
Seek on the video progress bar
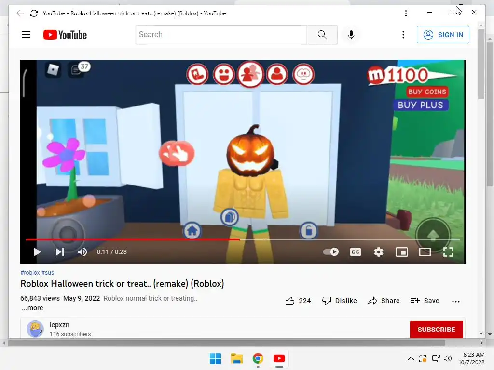pos(243,240)
